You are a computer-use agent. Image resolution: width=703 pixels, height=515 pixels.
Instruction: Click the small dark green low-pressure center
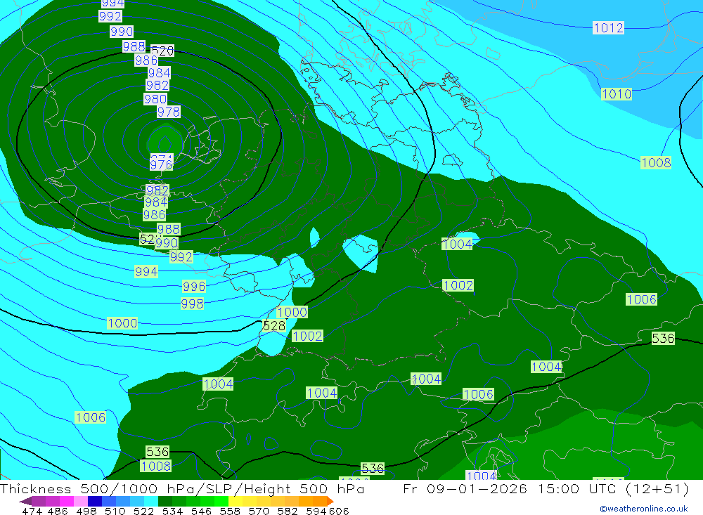point(165,138)
